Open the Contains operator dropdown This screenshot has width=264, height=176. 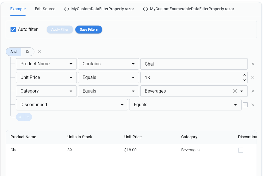(x=133, y=64)
